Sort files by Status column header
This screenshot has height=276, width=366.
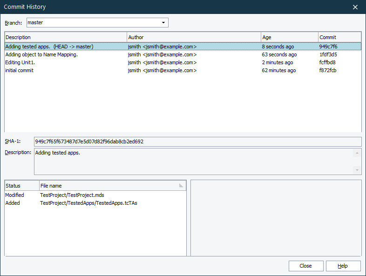tap(21, 186)
